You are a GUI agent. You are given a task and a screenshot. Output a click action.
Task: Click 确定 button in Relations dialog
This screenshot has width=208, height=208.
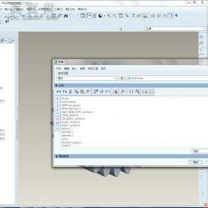196,162
